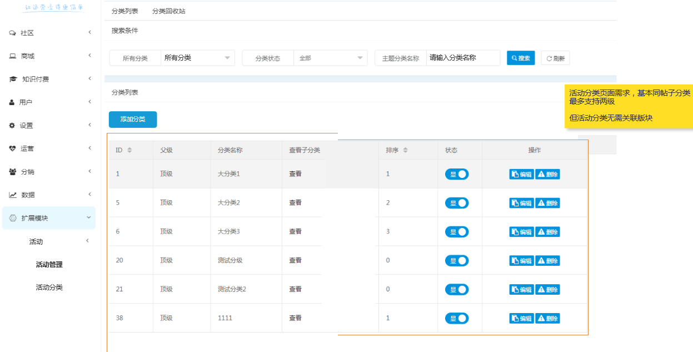Click the 社区 chat bubble icon

(x=12, y=33)
